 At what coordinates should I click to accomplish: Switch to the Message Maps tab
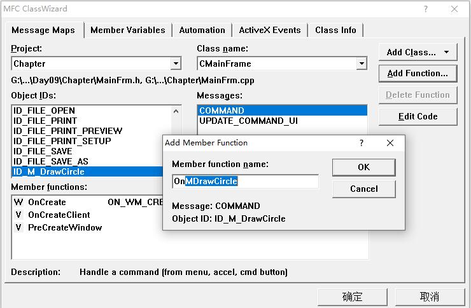(x=43, y=30)
